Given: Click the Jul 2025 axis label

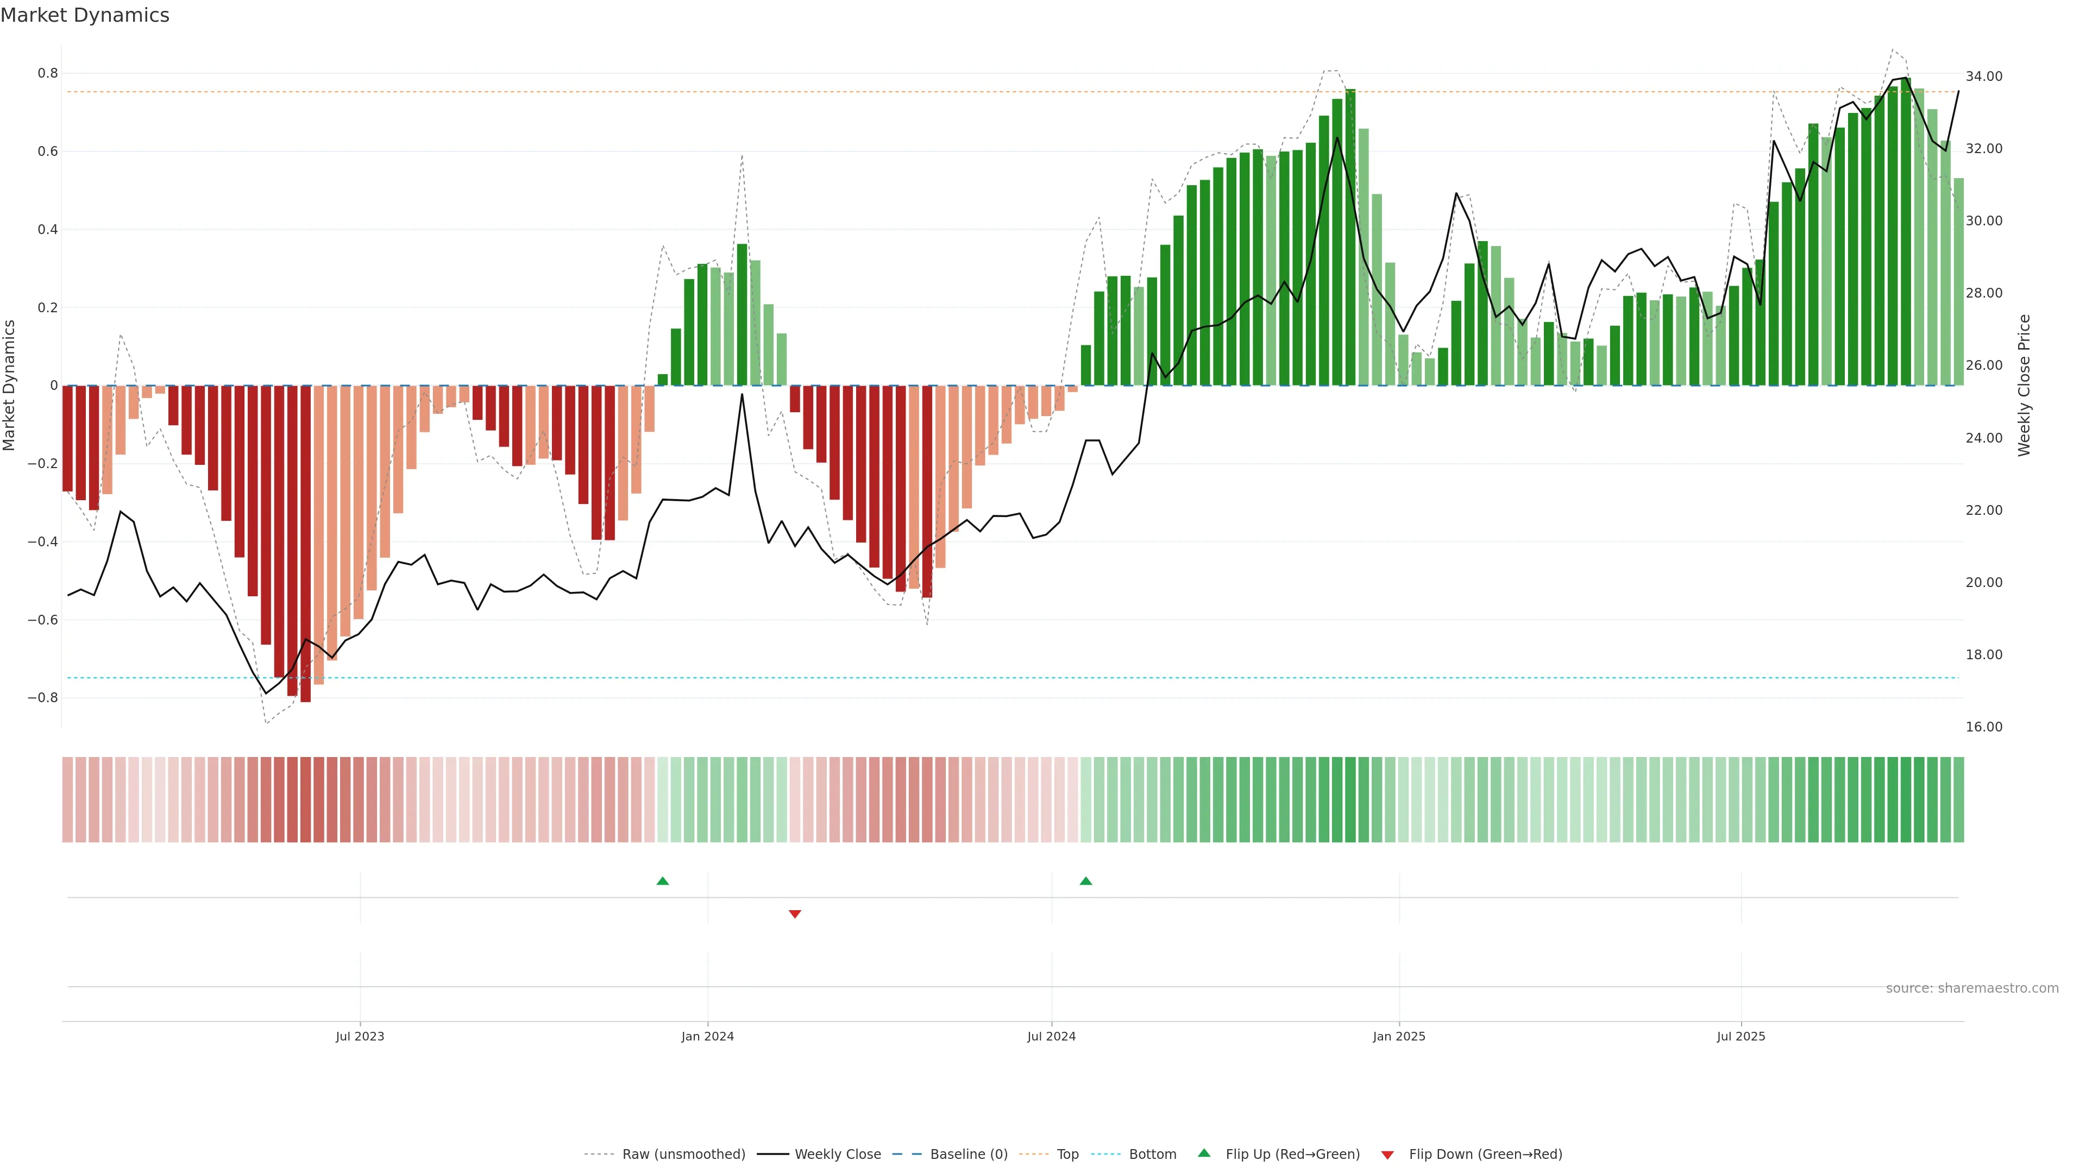Looking at the screenshot, I should pyautogui.click(x=1740, y=1036).
